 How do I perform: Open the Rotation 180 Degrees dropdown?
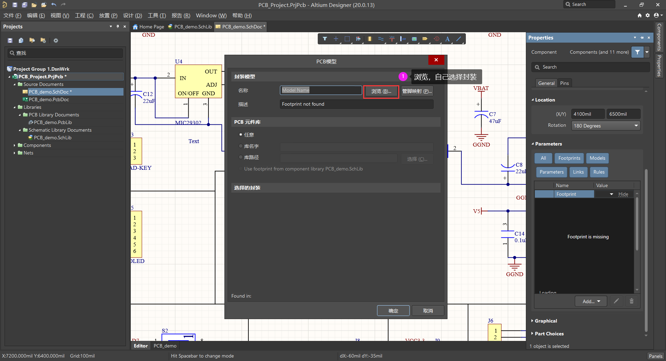606,125
